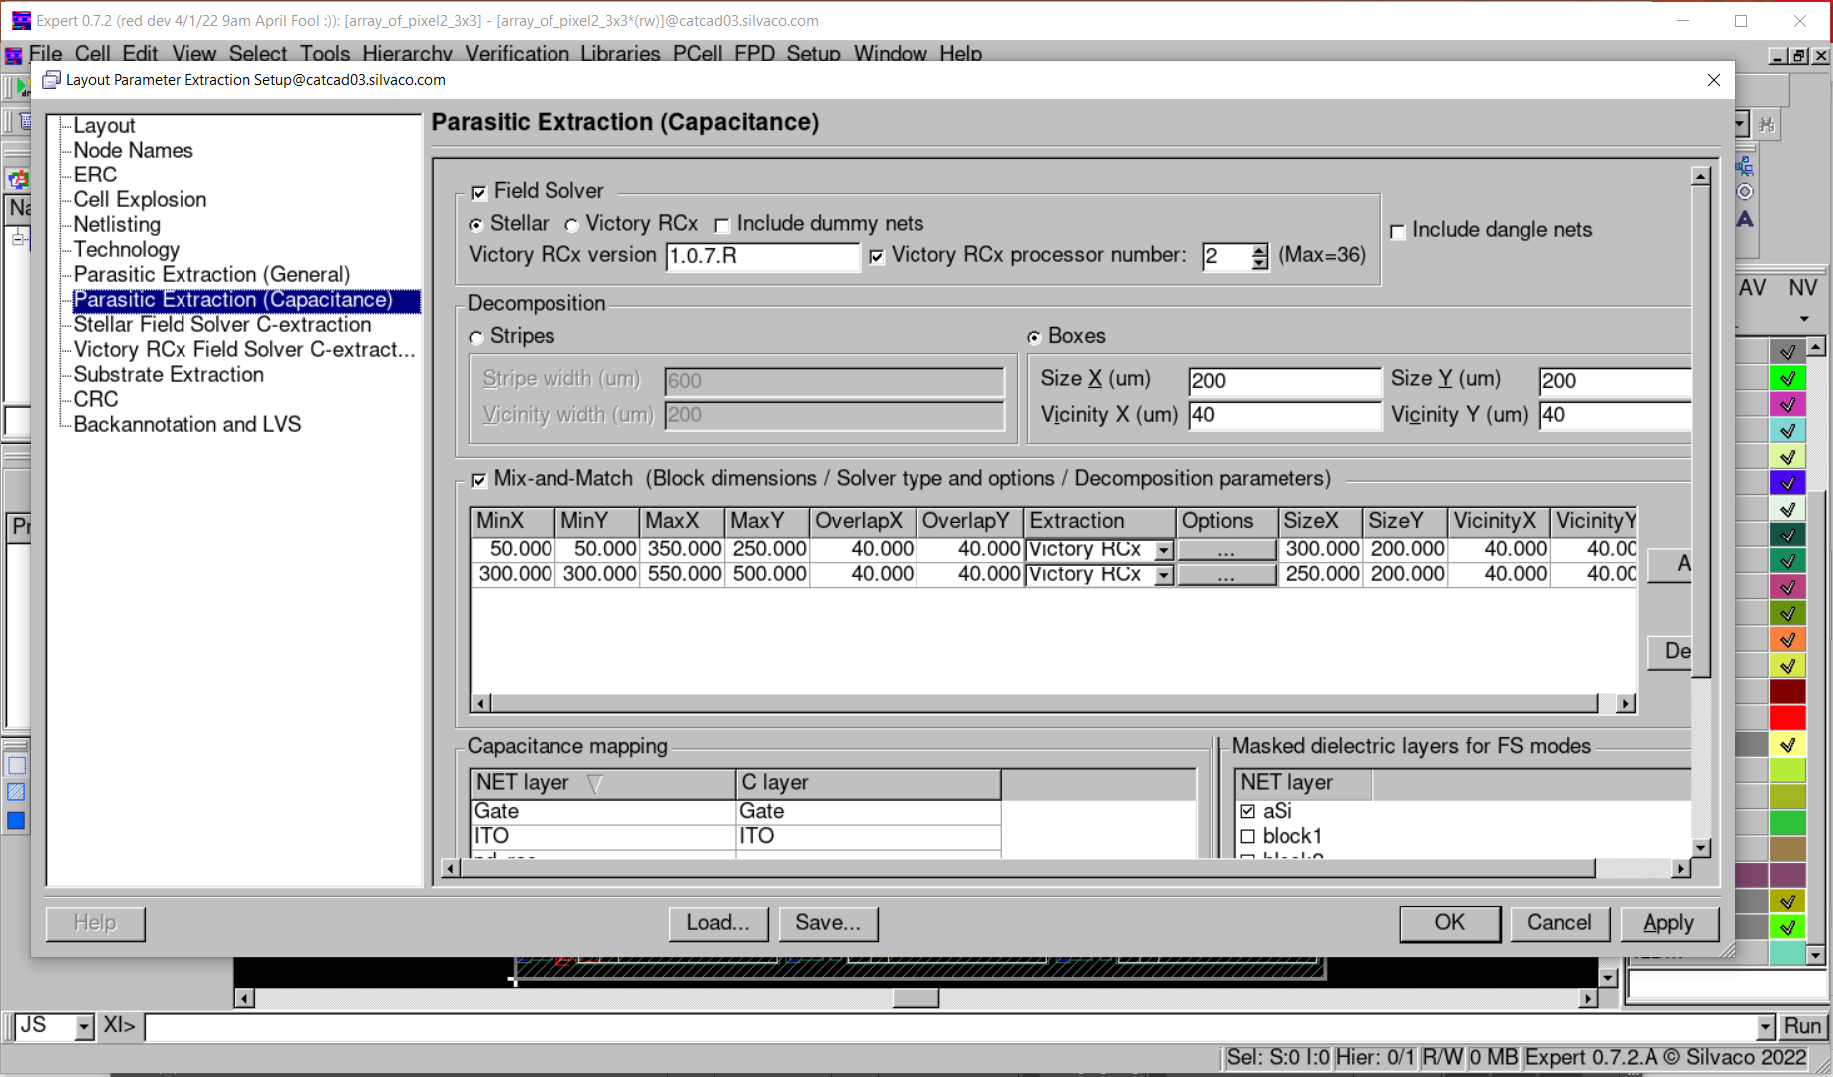Click the Load... button
This screenshot has height=1077, width=1833.
[718, 923]
